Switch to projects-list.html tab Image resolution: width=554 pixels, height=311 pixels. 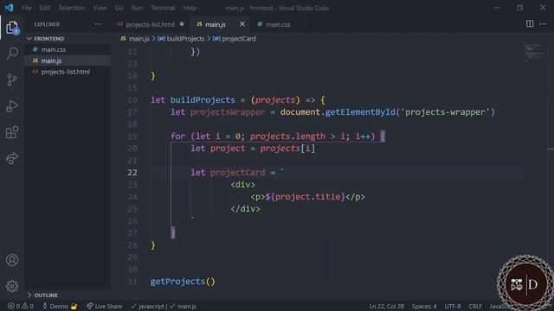point(150,24)
